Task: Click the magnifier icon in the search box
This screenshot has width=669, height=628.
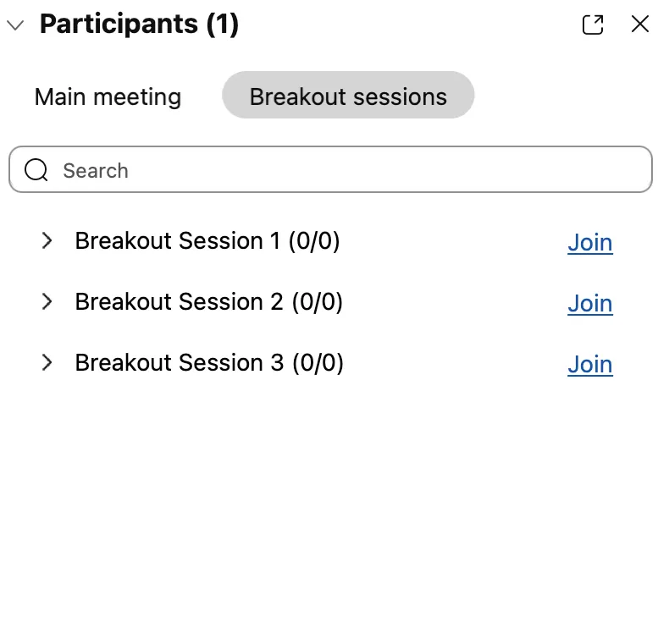Action: (36, 171)
